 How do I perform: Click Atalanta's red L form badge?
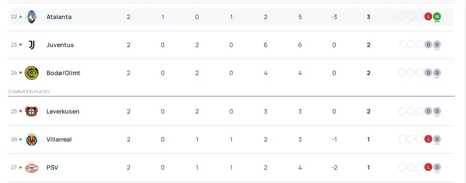(x=428, y=17)
